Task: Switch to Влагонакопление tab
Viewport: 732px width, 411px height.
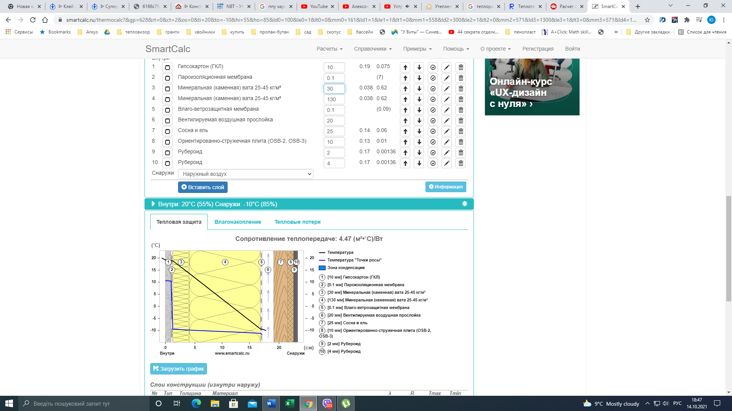Action: [x=238, y=222]
